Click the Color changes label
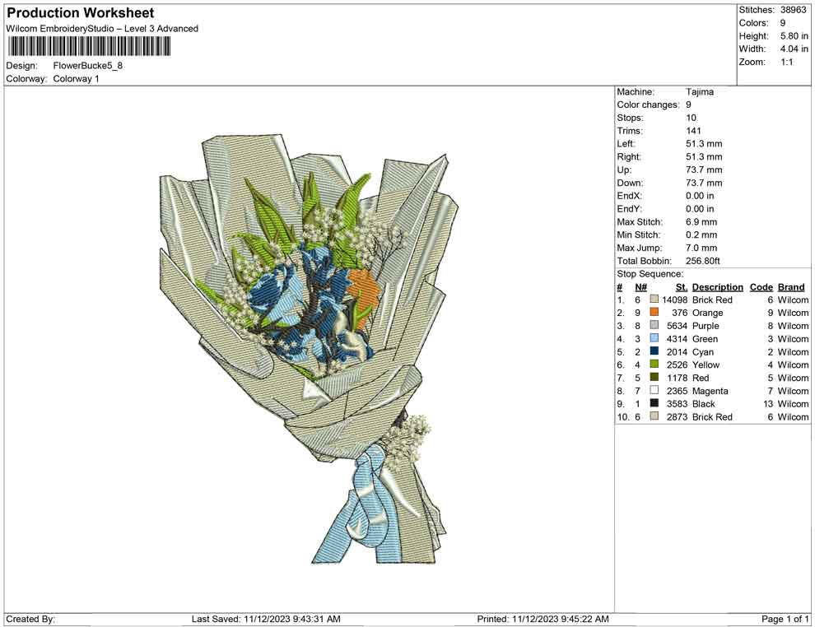Viewport: 815px width, 627px height. 648,104
